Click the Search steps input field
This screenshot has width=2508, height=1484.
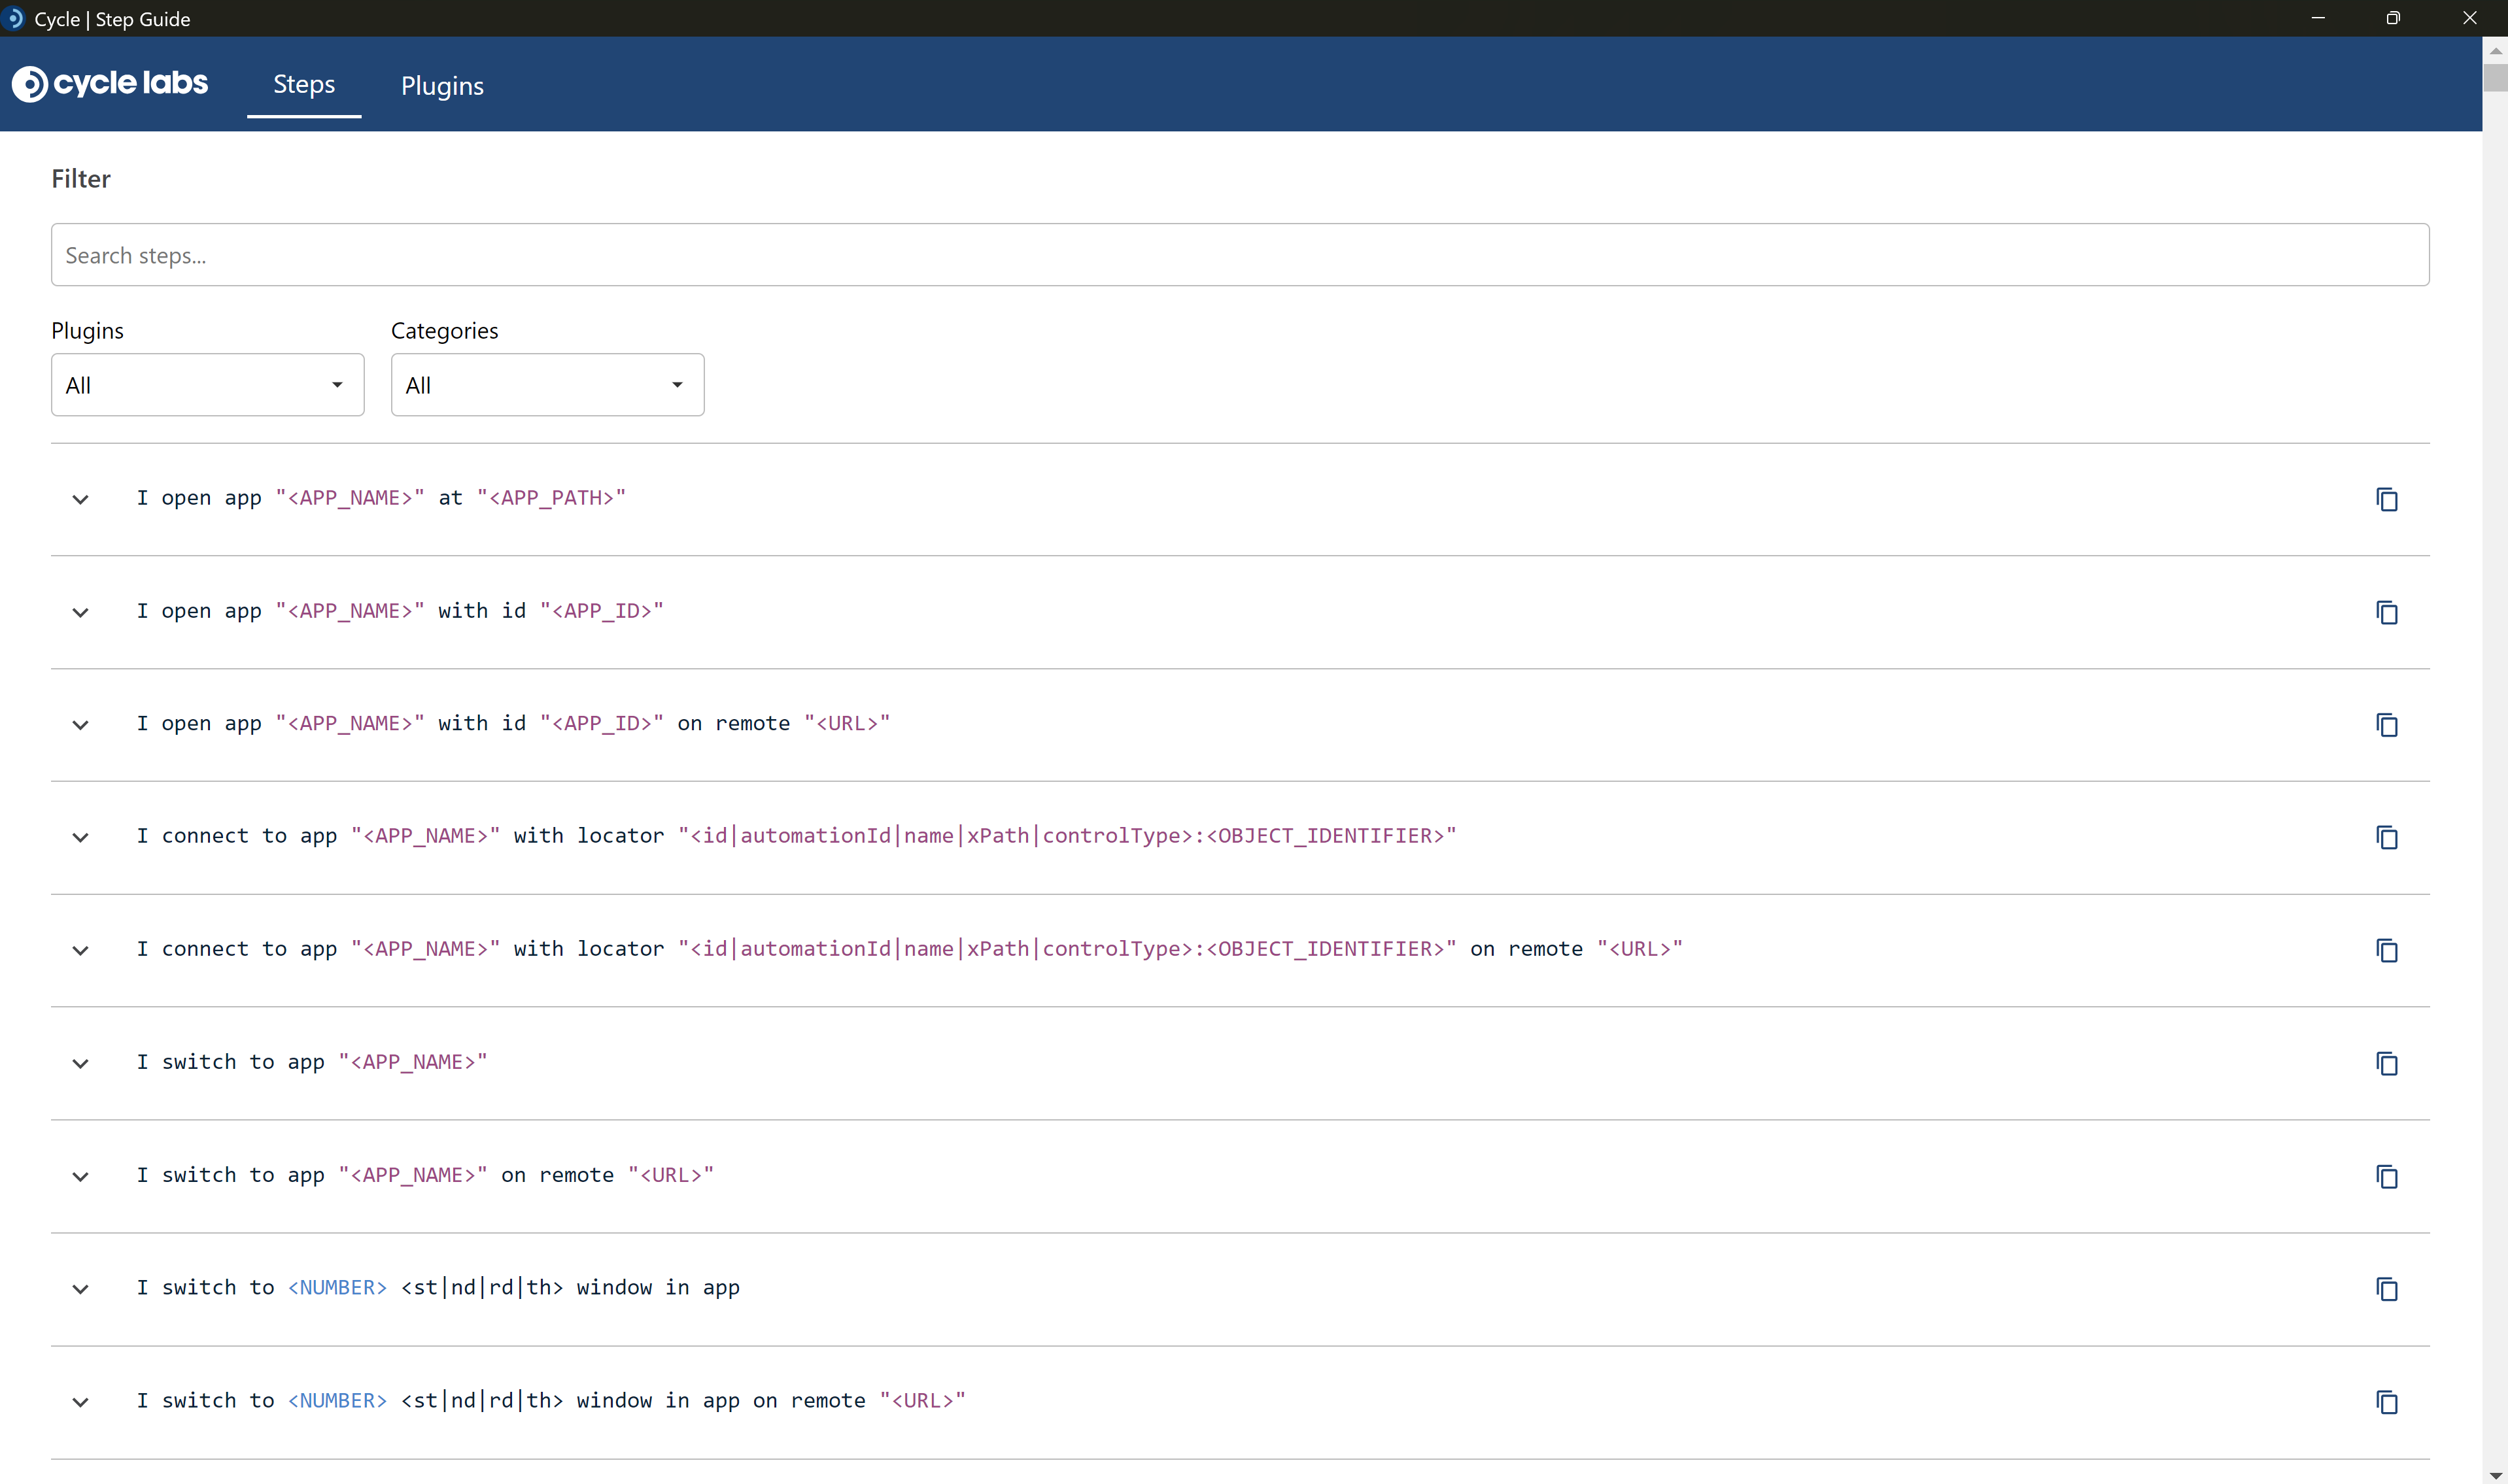click(x=1239, y=255)
